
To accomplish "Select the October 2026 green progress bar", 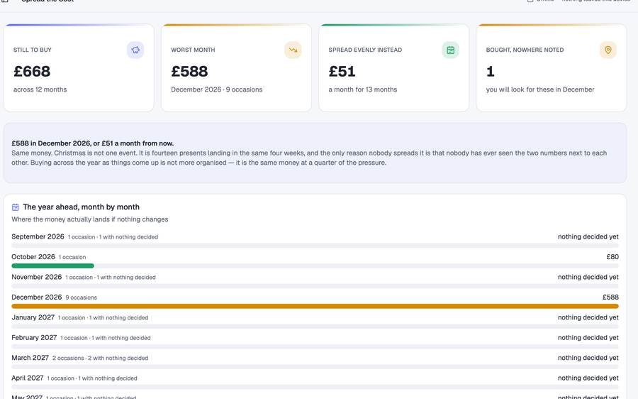I will point(53,266).
